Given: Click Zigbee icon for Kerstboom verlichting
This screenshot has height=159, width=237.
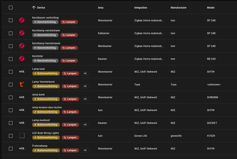Looking at the screenshot, I should tap(22, 20).
